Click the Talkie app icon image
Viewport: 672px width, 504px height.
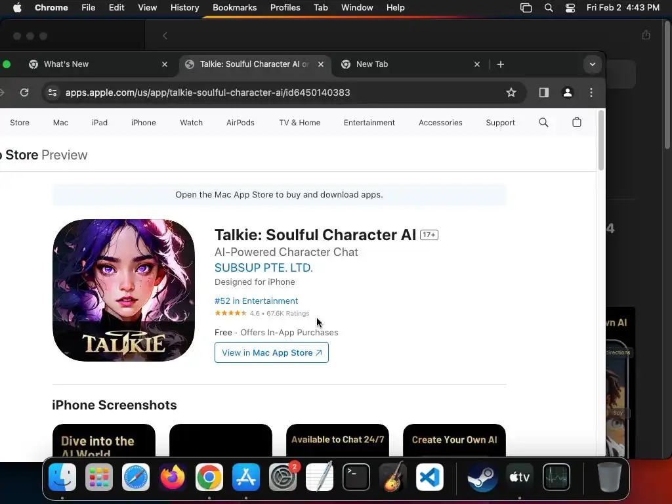[123, 290]
